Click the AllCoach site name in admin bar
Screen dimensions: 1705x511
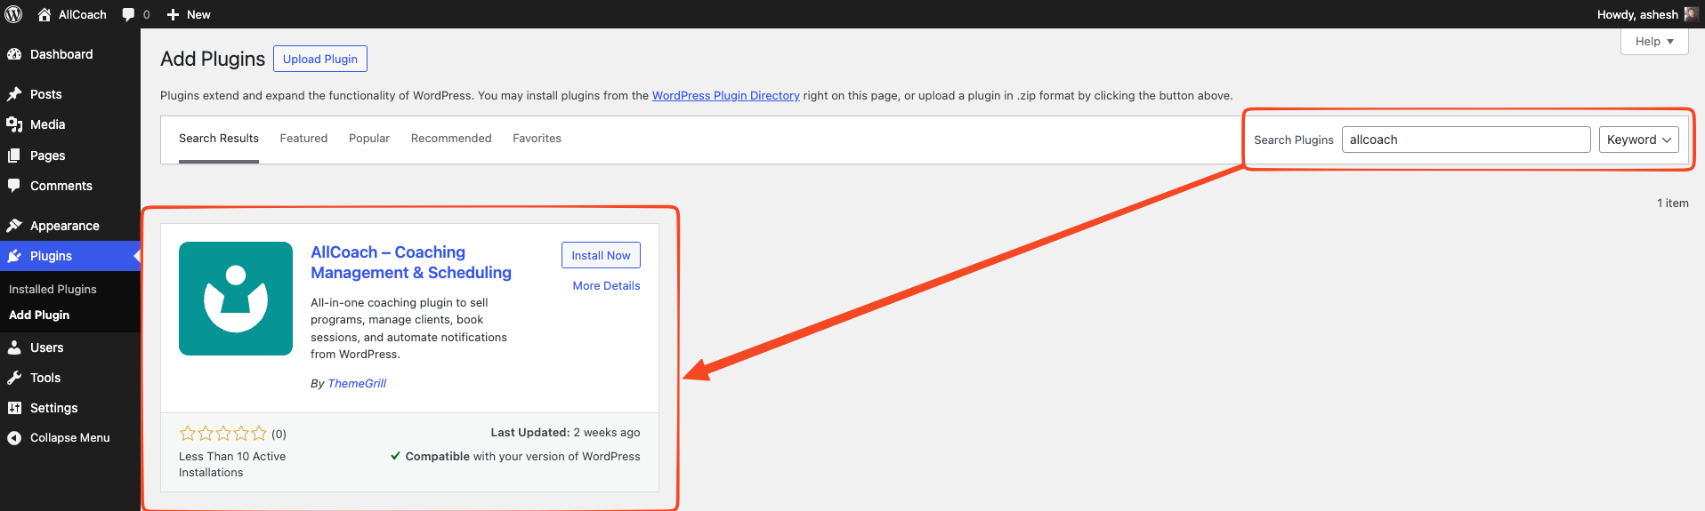pos(83,14)
